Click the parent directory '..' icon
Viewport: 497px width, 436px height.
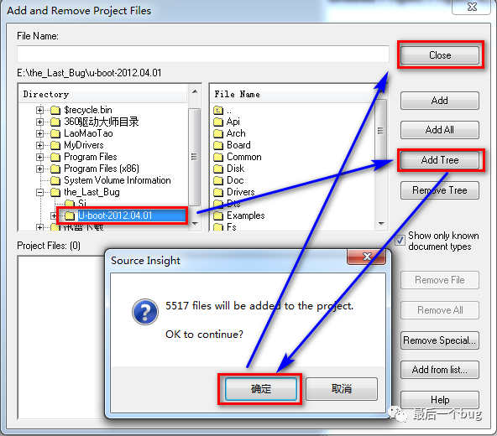pos(218,110)
